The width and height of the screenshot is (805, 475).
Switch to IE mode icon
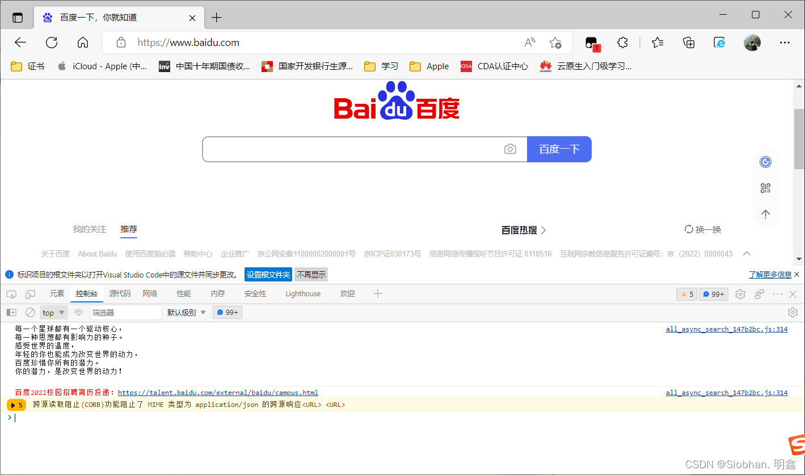(719, 43)
